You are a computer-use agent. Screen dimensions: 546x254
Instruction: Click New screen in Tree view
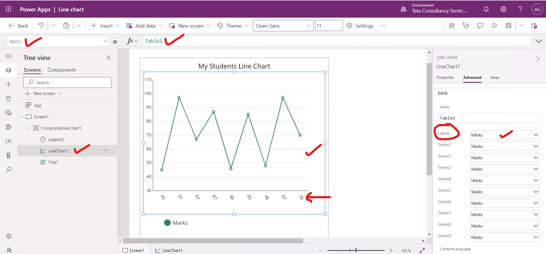pos(44,93)
